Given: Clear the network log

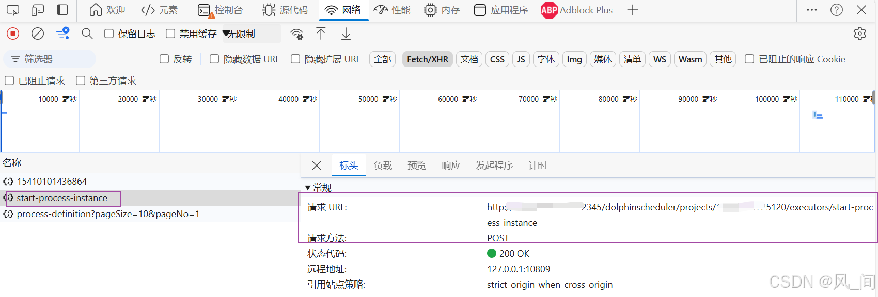Looking at the screenshot, I should click(x=38, y=34).
